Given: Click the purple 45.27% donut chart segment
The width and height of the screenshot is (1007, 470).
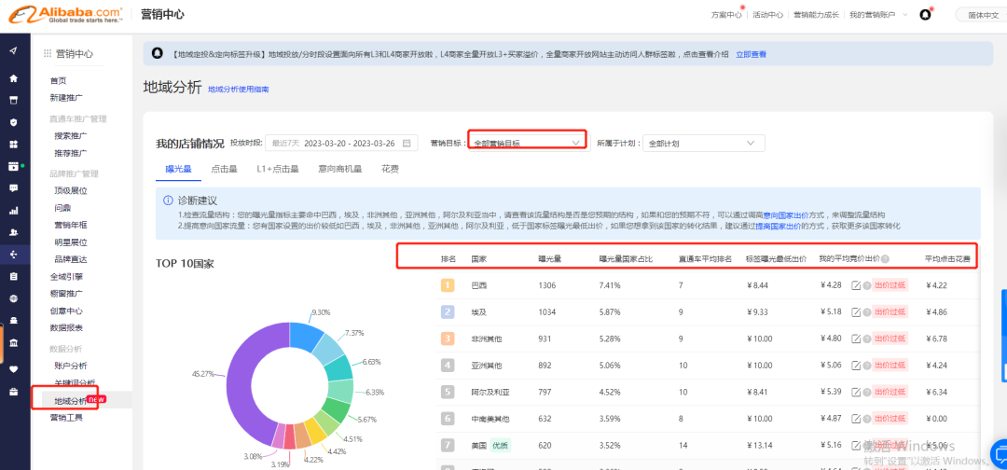Looking at the screenshot, I should tap(242, 379).
